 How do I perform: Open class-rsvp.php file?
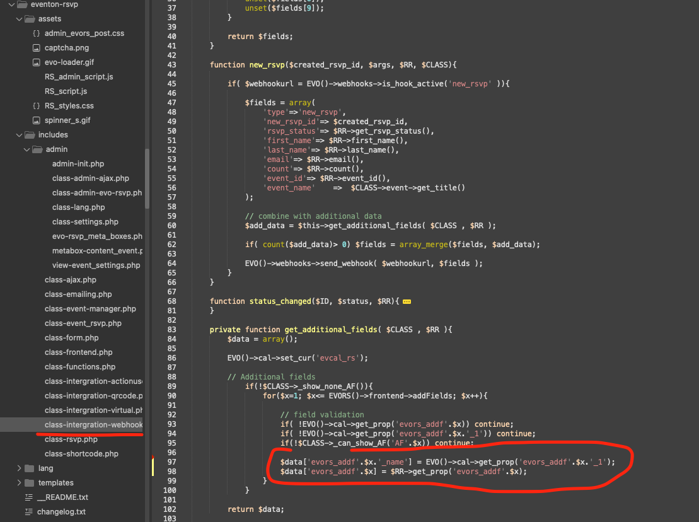click(71, 439)
